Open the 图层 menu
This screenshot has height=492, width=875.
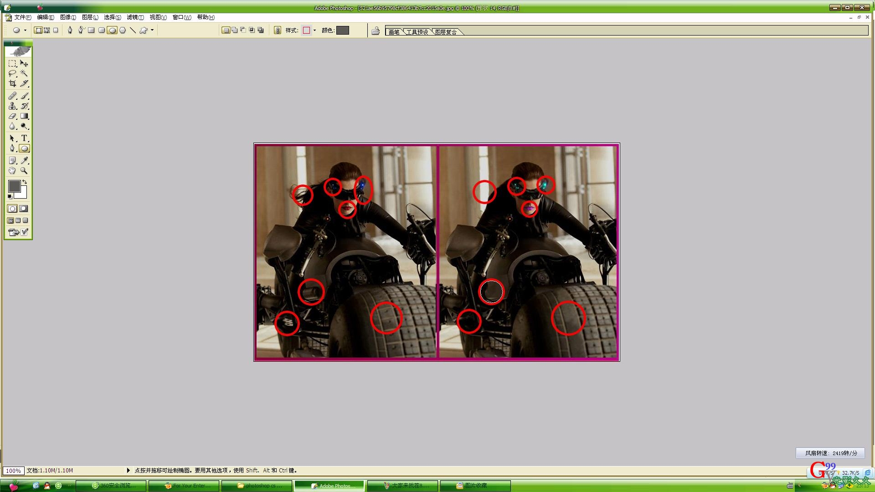click(x=90, y=17)
